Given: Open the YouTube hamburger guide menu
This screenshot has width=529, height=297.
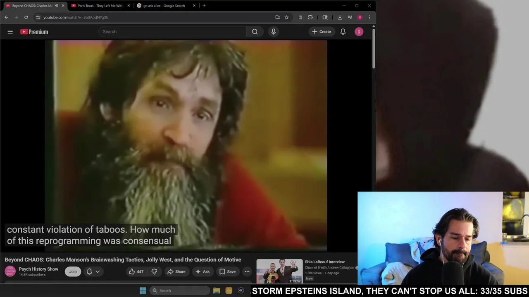Looking at the screenshot, I should coord(10,32).
